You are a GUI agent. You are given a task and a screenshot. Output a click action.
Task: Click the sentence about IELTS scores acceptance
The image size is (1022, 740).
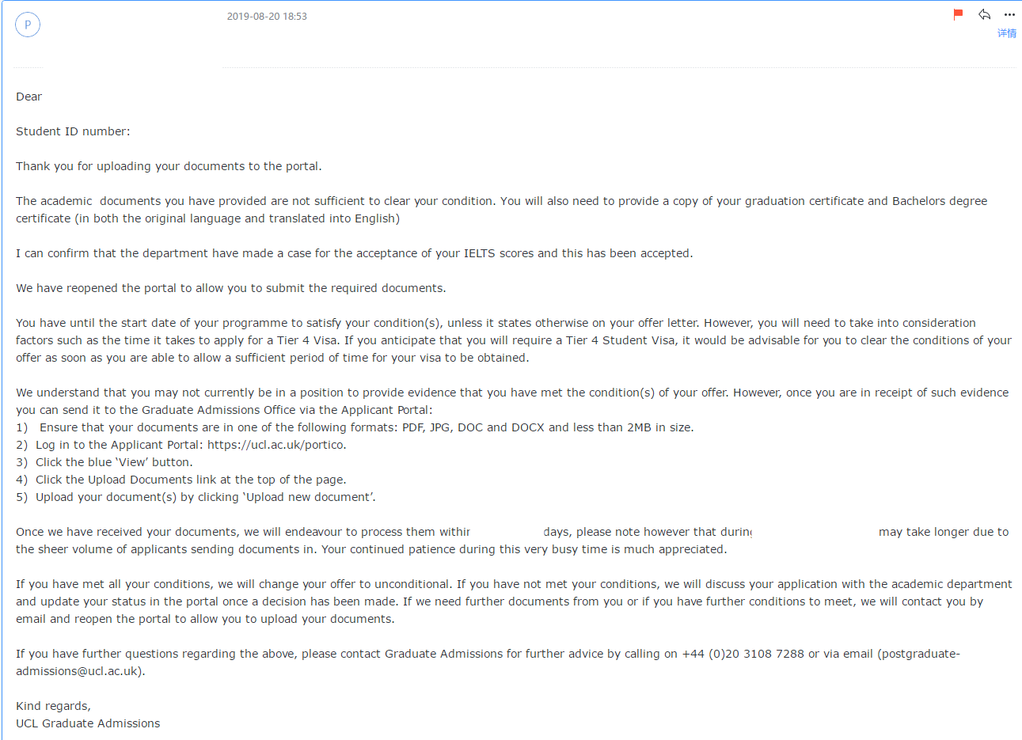[355, 253]
